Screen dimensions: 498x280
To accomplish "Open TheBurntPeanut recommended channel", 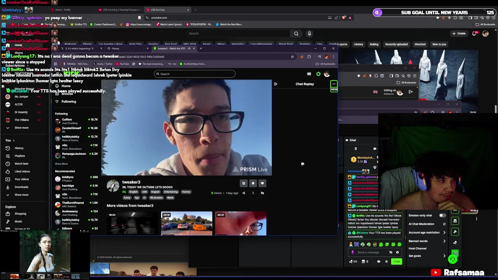I will click(x=76, y=204).
